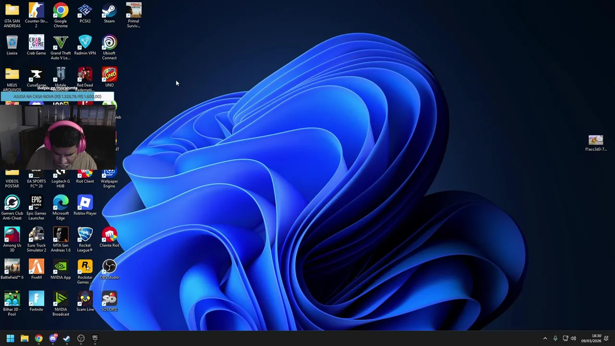Open OBS Studio from the taskbar
Image resolution: width=615 pixels, height=346 pixels.
pyautogui.click(x=81, y=338)
